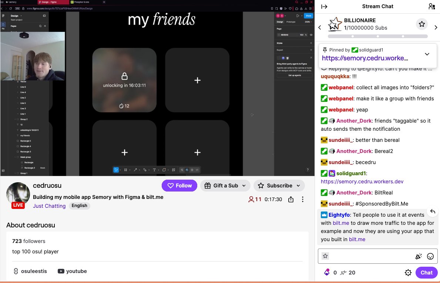Image resolution: width=440 pixels, height=283 pixels.
Task: Expand the Group 1 layer
Action: pos(15,173)
